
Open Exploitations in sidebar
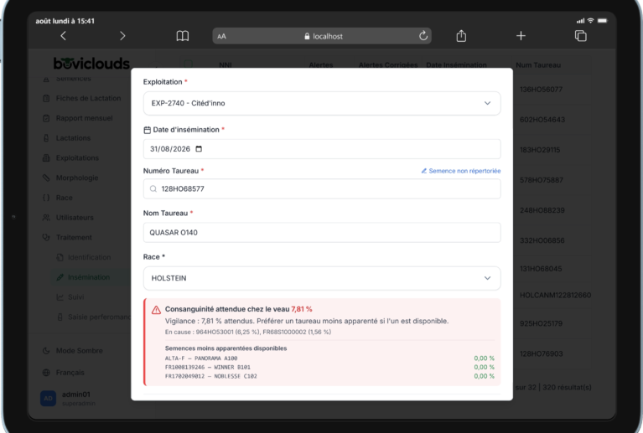[70, 157]
